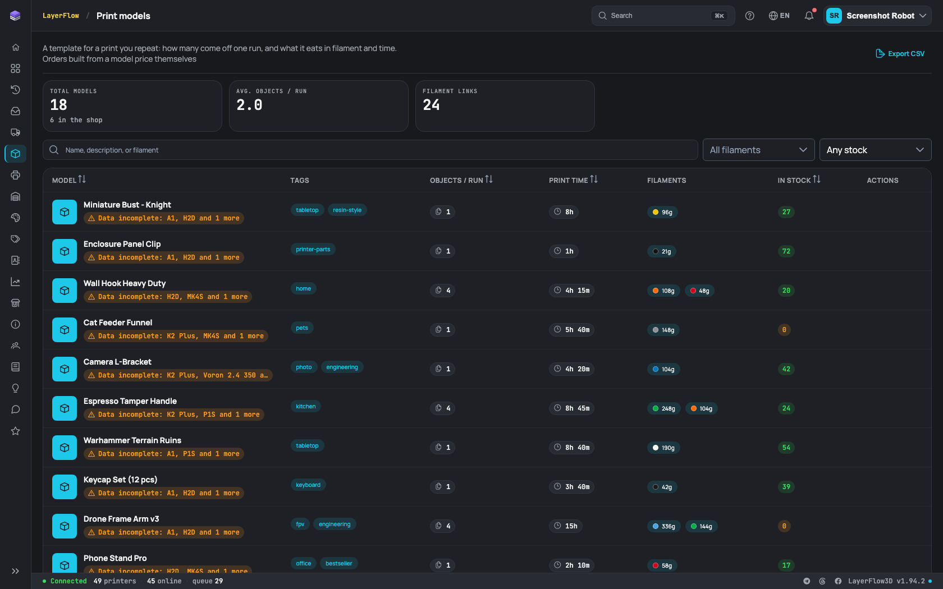943x589 pixels.
Task: Click Camera L-Bracket data incomplete warning
Action: pos(178,375)
